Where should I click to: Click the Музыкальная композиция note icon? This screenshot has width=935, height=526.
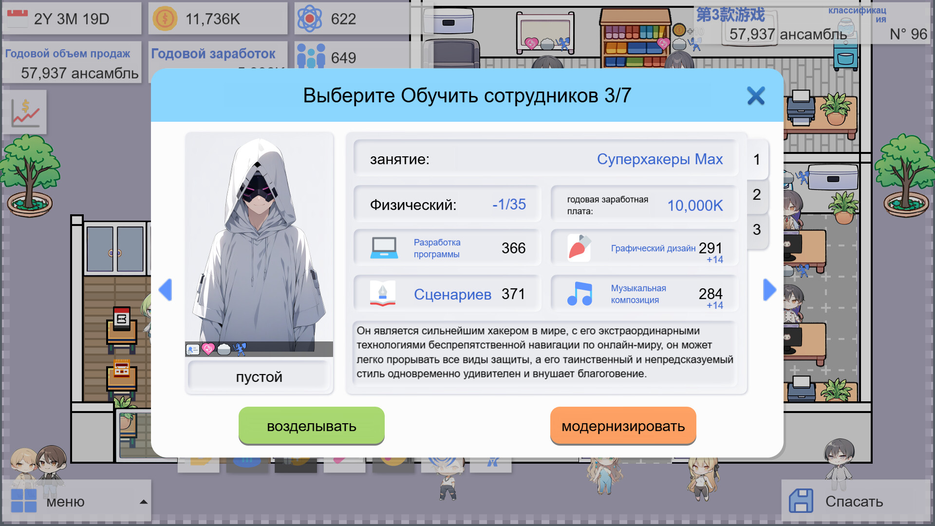(x=580, y=293)
